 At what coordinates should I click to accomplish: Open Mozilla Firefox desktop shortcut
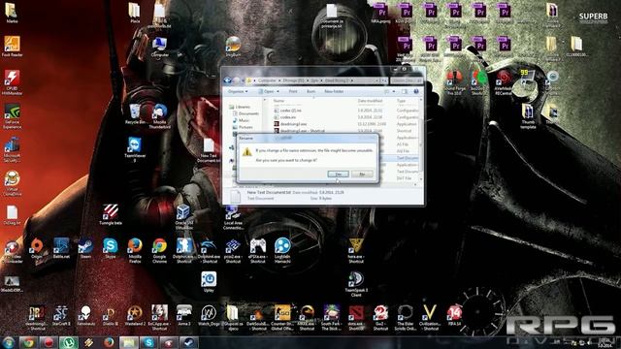135,250
